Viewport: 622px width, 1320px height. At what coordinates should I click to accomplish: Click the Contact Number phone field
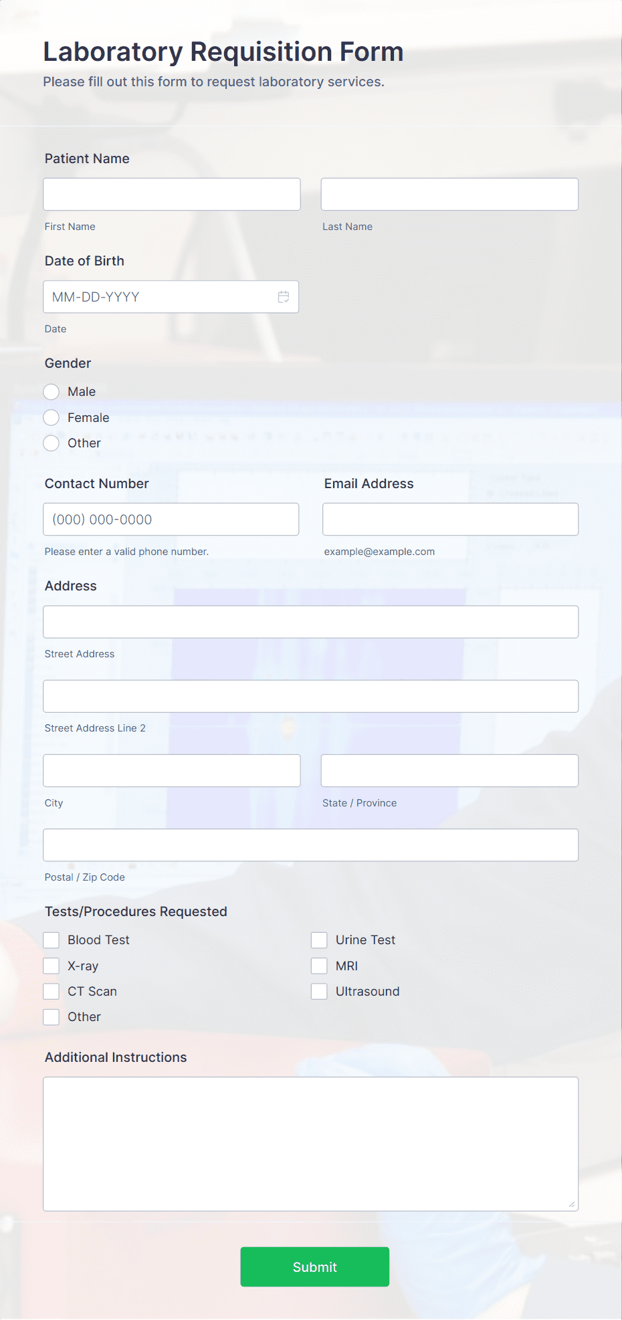tap(171, 519)
